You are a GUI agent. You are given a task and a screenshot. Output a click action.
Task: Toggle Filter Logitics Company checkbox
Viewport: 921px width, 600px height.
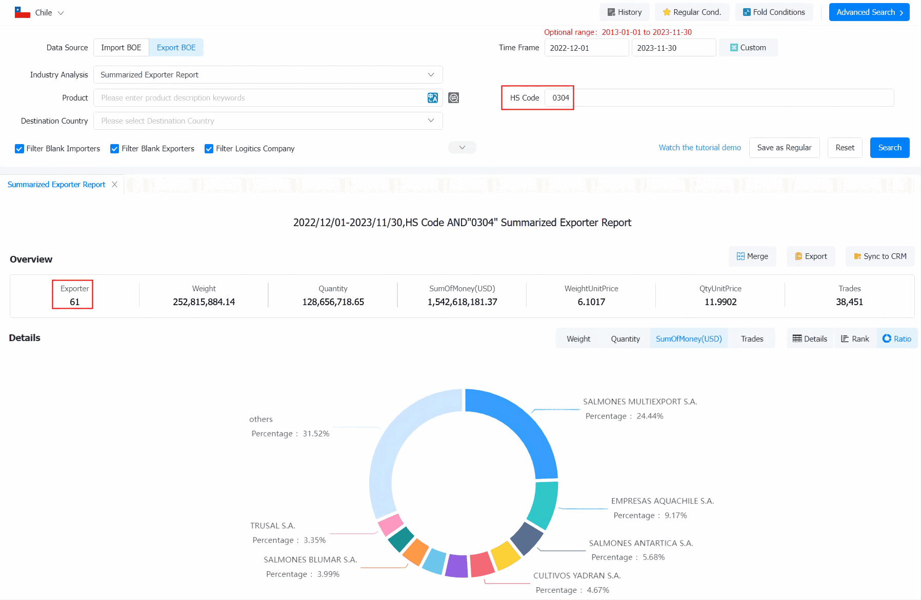(209, 149)
